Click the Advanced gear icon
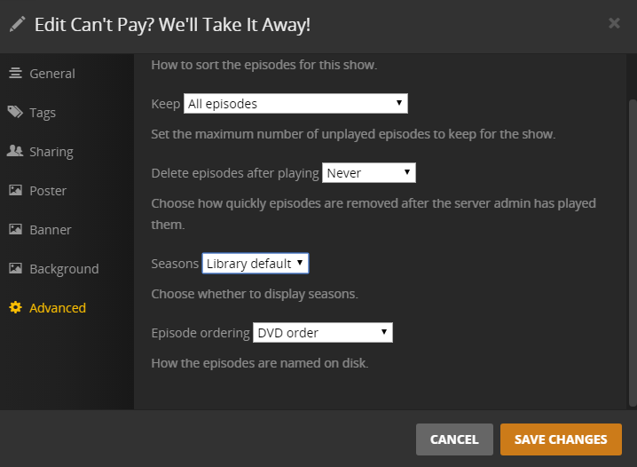 click(x=15, y=308)
